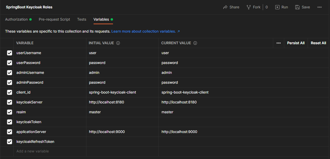
Task: Click the SpringBoot Keycloak Roles collection title
Action: click(x=29, y=7)
